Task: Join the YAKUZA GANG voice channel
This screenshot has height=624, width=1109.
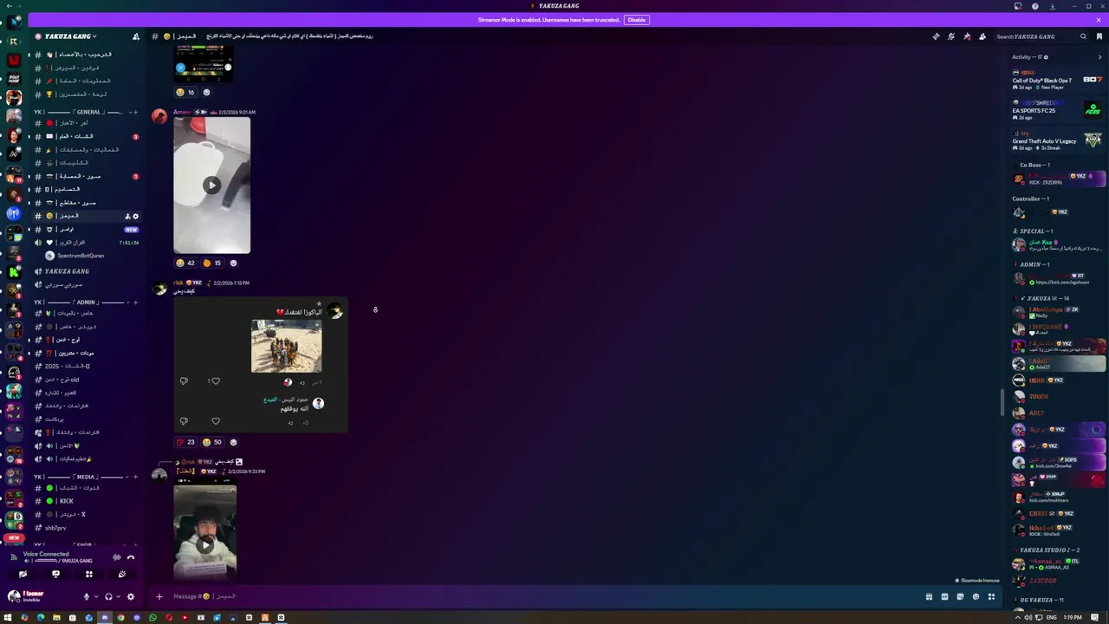Action: [x=87, y=271]
